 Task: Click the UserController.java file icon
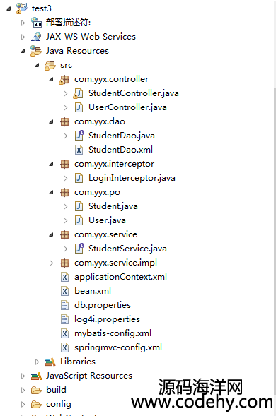point(79,107)
